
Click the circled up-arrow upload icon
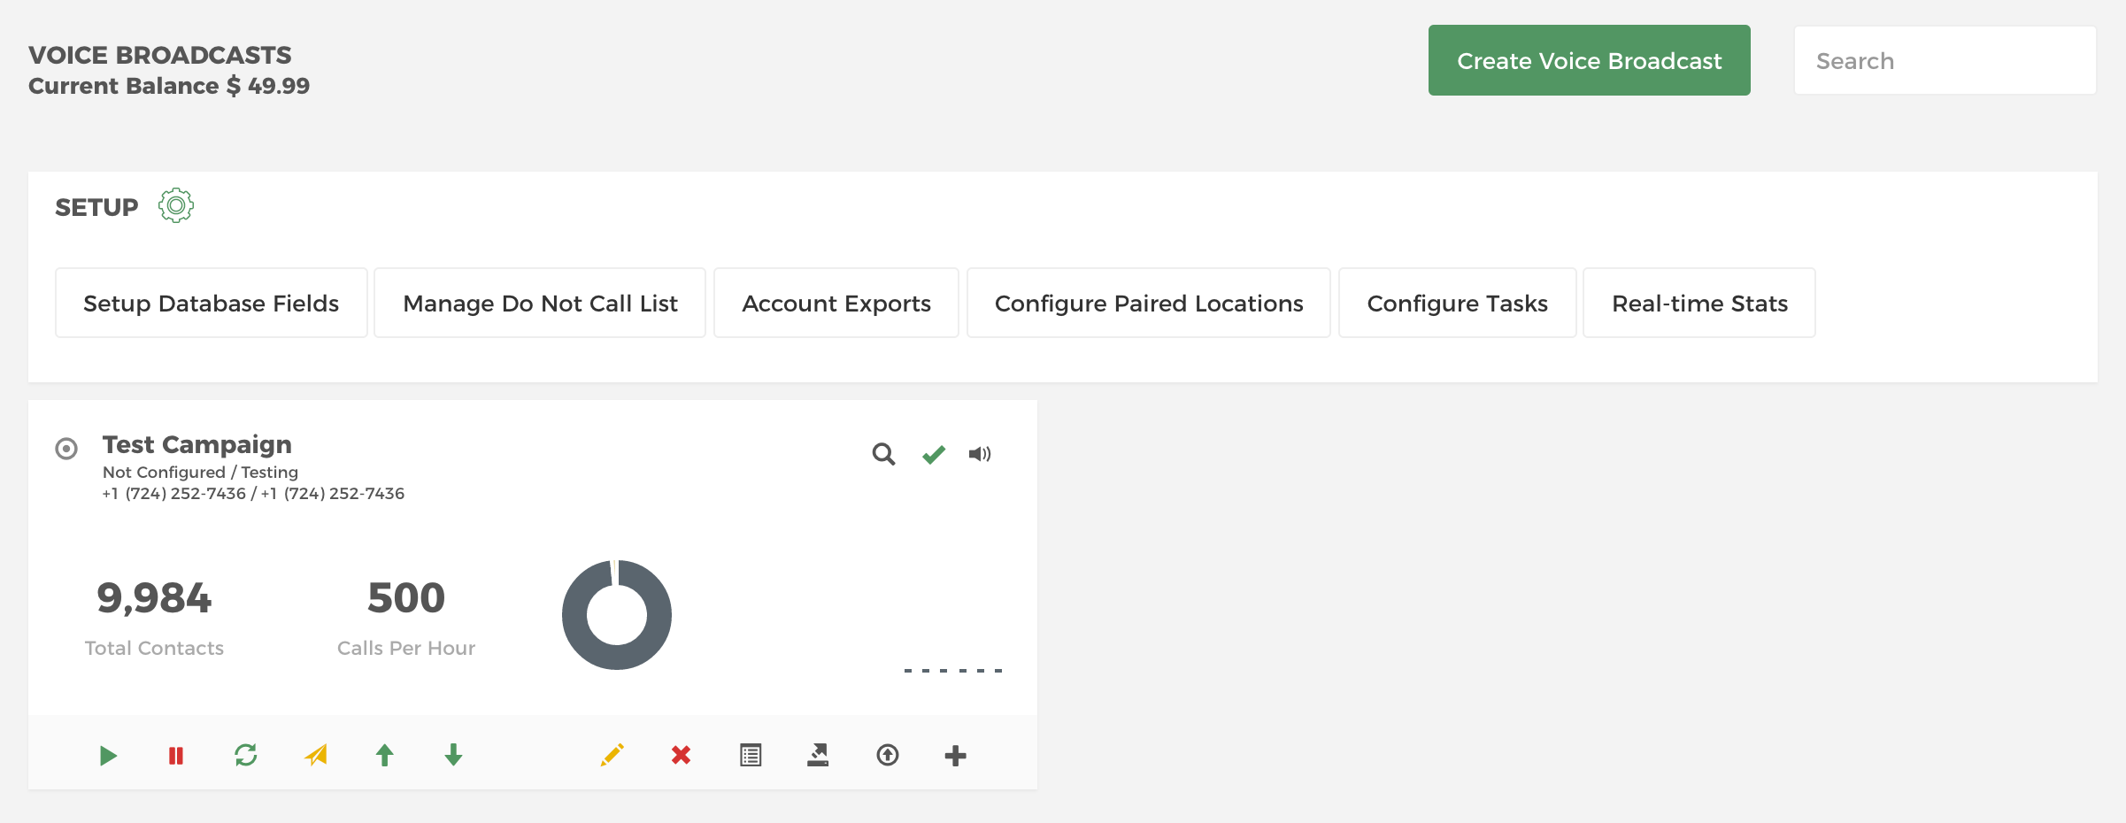[888, 755]
